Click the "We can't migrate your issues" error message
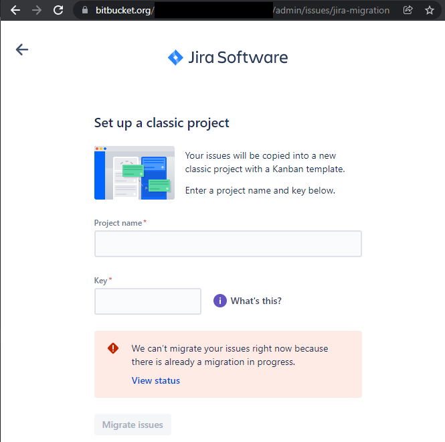 [230, 355]
